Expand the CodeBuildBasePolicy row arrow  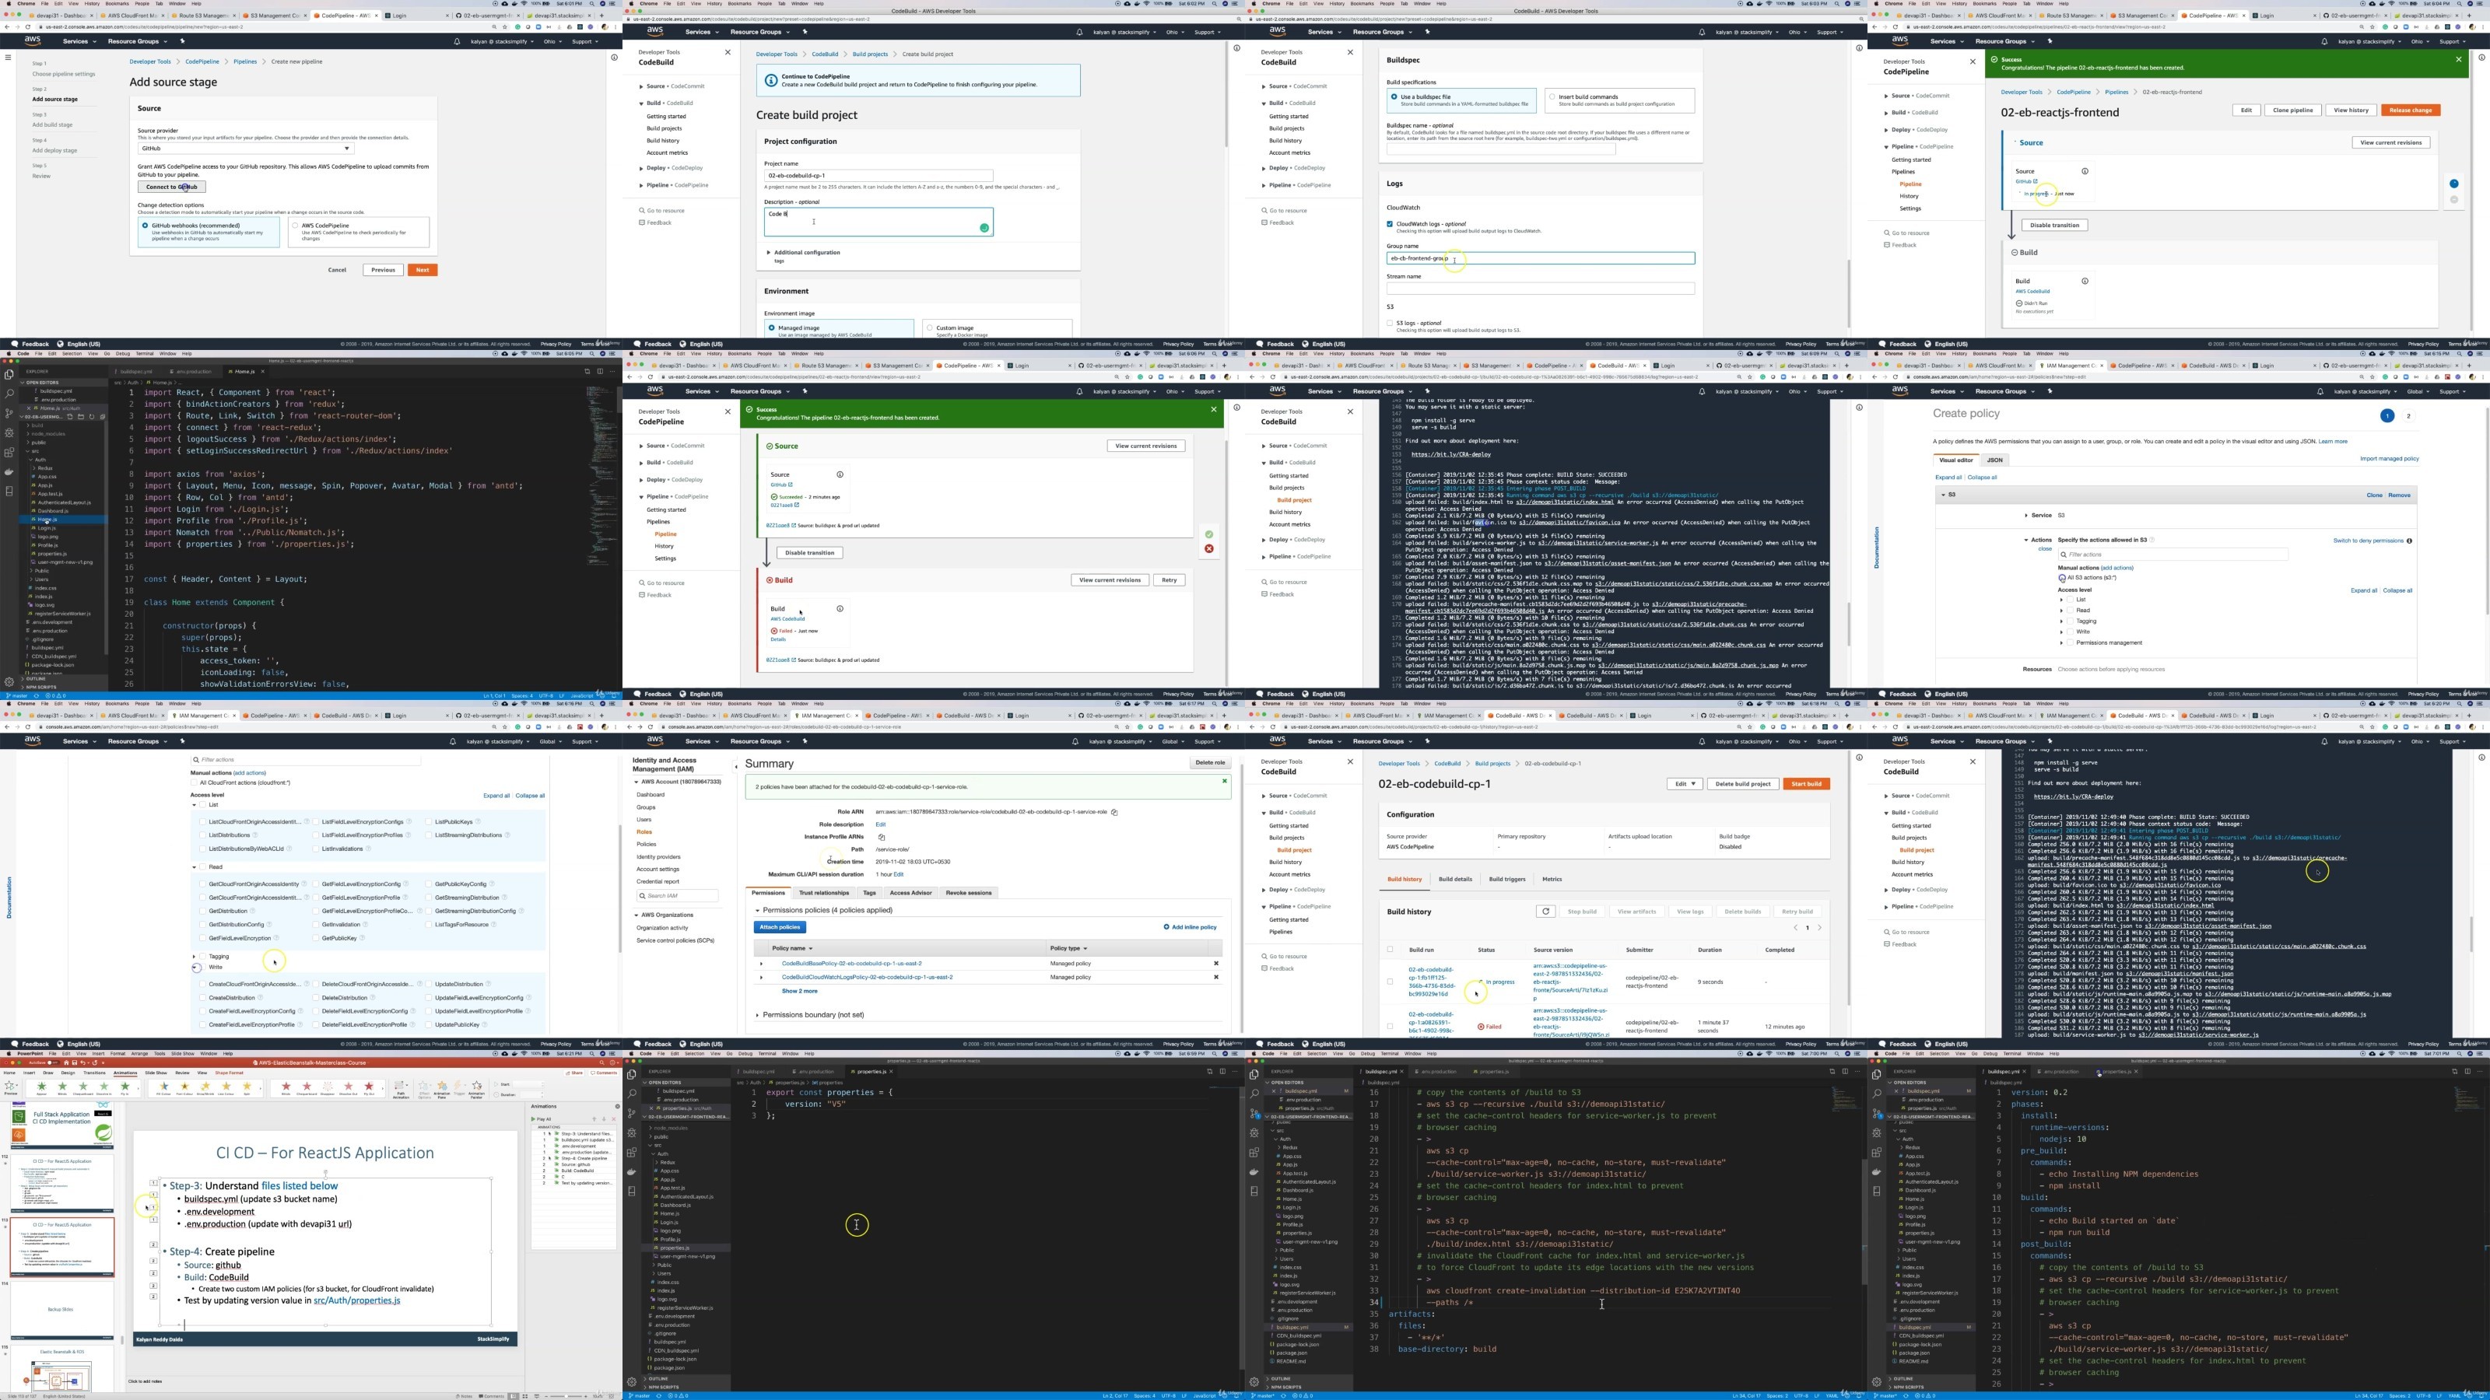coord(762,964)
